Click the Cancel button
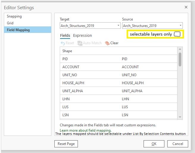The height and width of the screenshot is (153, 195). pos(178,144)
